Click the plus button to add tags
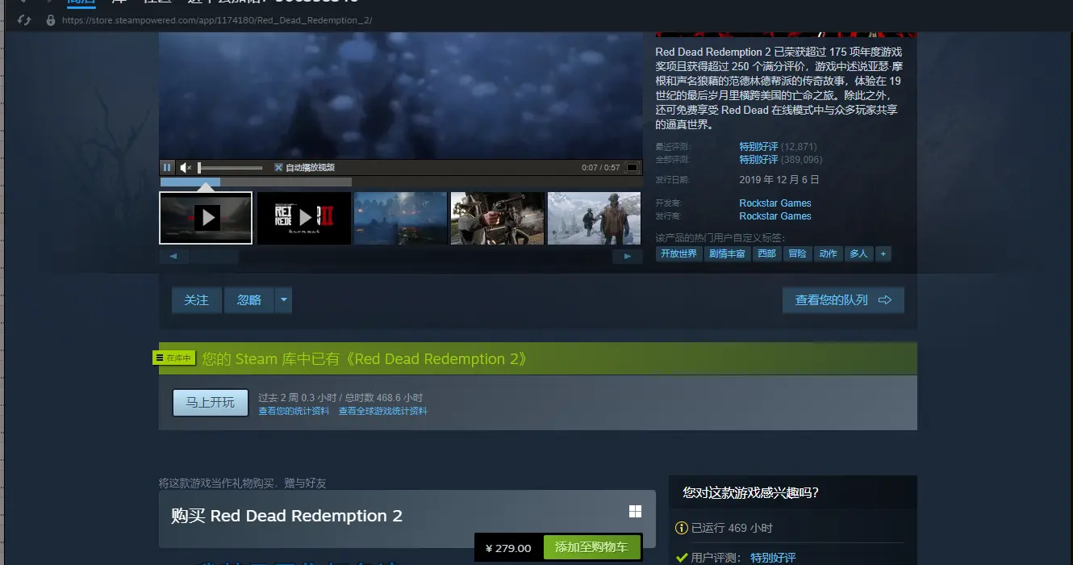The width and height of the screenshot is (1073, 565). 883,253
